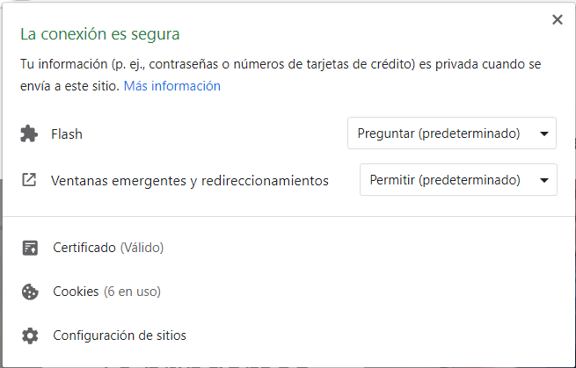
Task: Click the arrow on the Flash dropdown
Action: click(544, 134)
